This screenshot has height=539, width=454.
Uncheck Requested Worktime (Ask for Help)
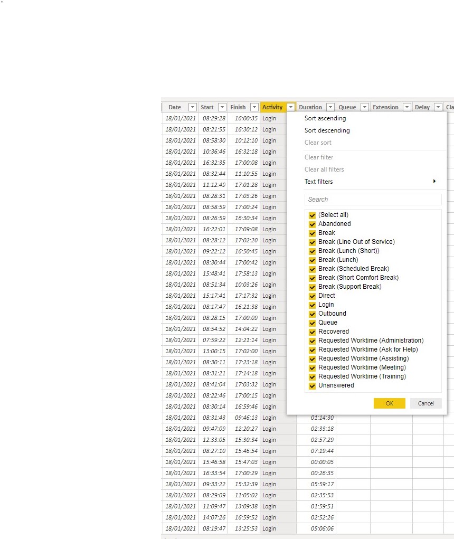click(312, 349)
